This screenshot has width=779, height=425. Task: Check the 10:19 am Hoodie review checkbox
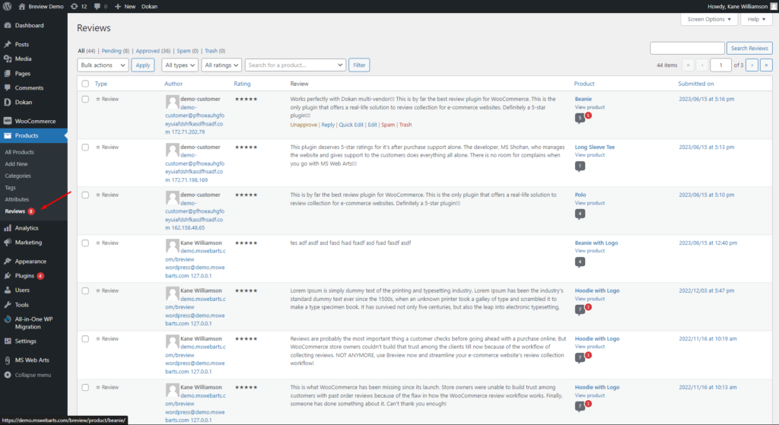click(85, 339)
